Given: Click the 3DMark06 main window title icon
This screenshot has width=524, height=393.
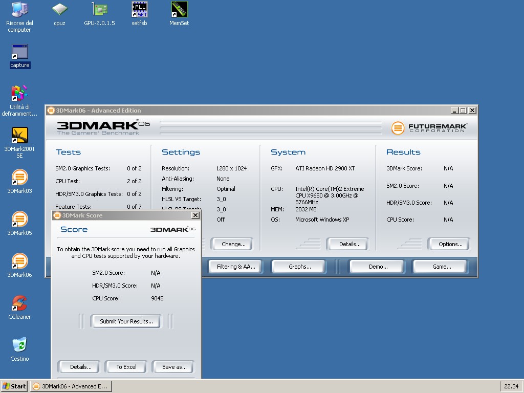Looking at the screenshot, I should [51, 111].
